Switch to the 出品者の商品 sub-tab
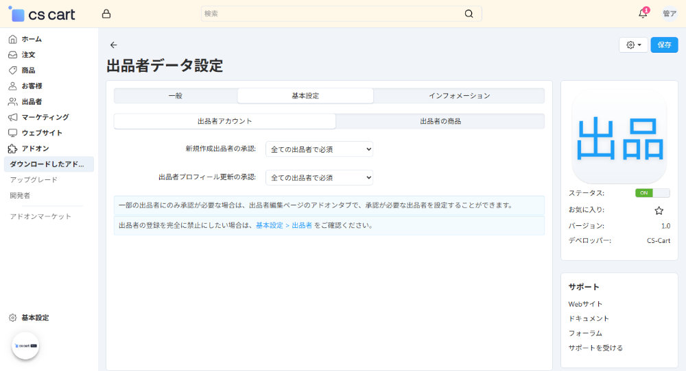This screenshot has height=371, width=686. pyautogui.click(x=440, y=121)
